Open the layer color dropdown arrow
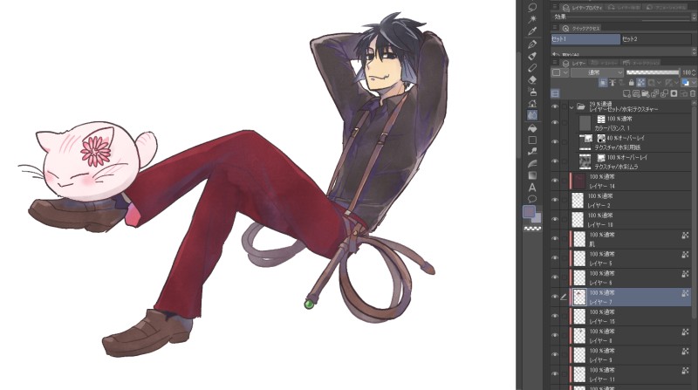698x390 pixels. [x=694, y=83]
